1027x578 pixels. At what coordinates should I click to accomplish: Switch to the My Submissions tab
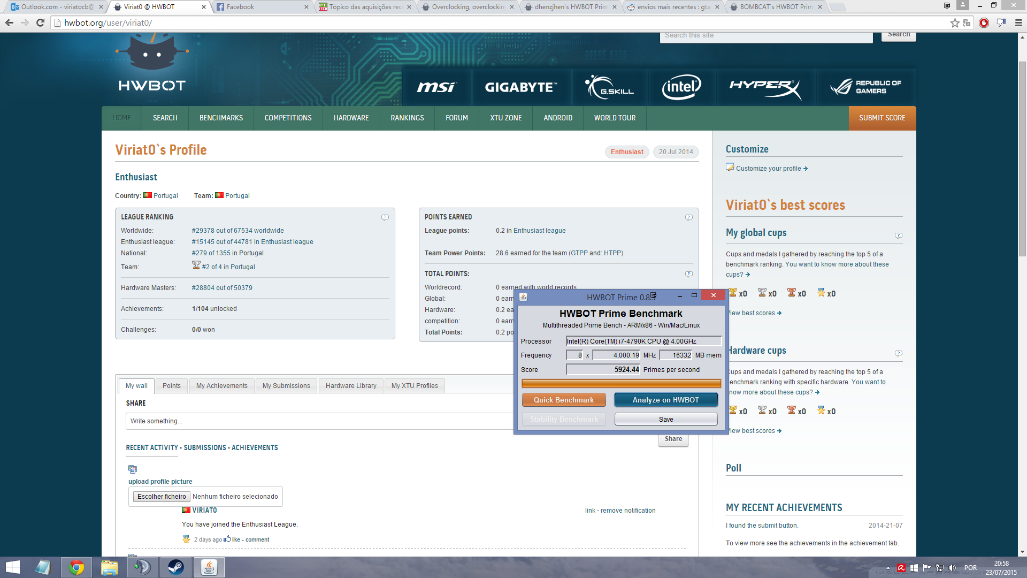tap(286, 386)
